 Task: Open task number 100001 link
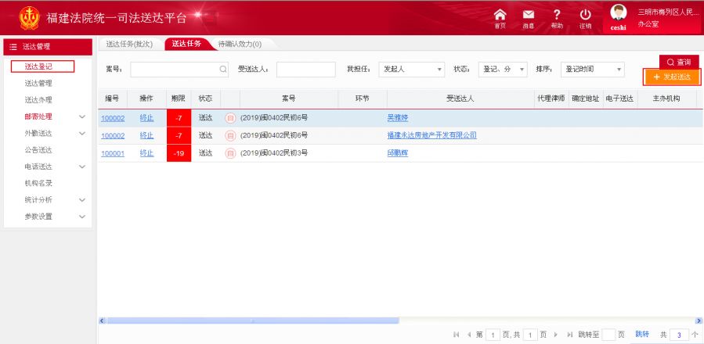pos(113,153)
